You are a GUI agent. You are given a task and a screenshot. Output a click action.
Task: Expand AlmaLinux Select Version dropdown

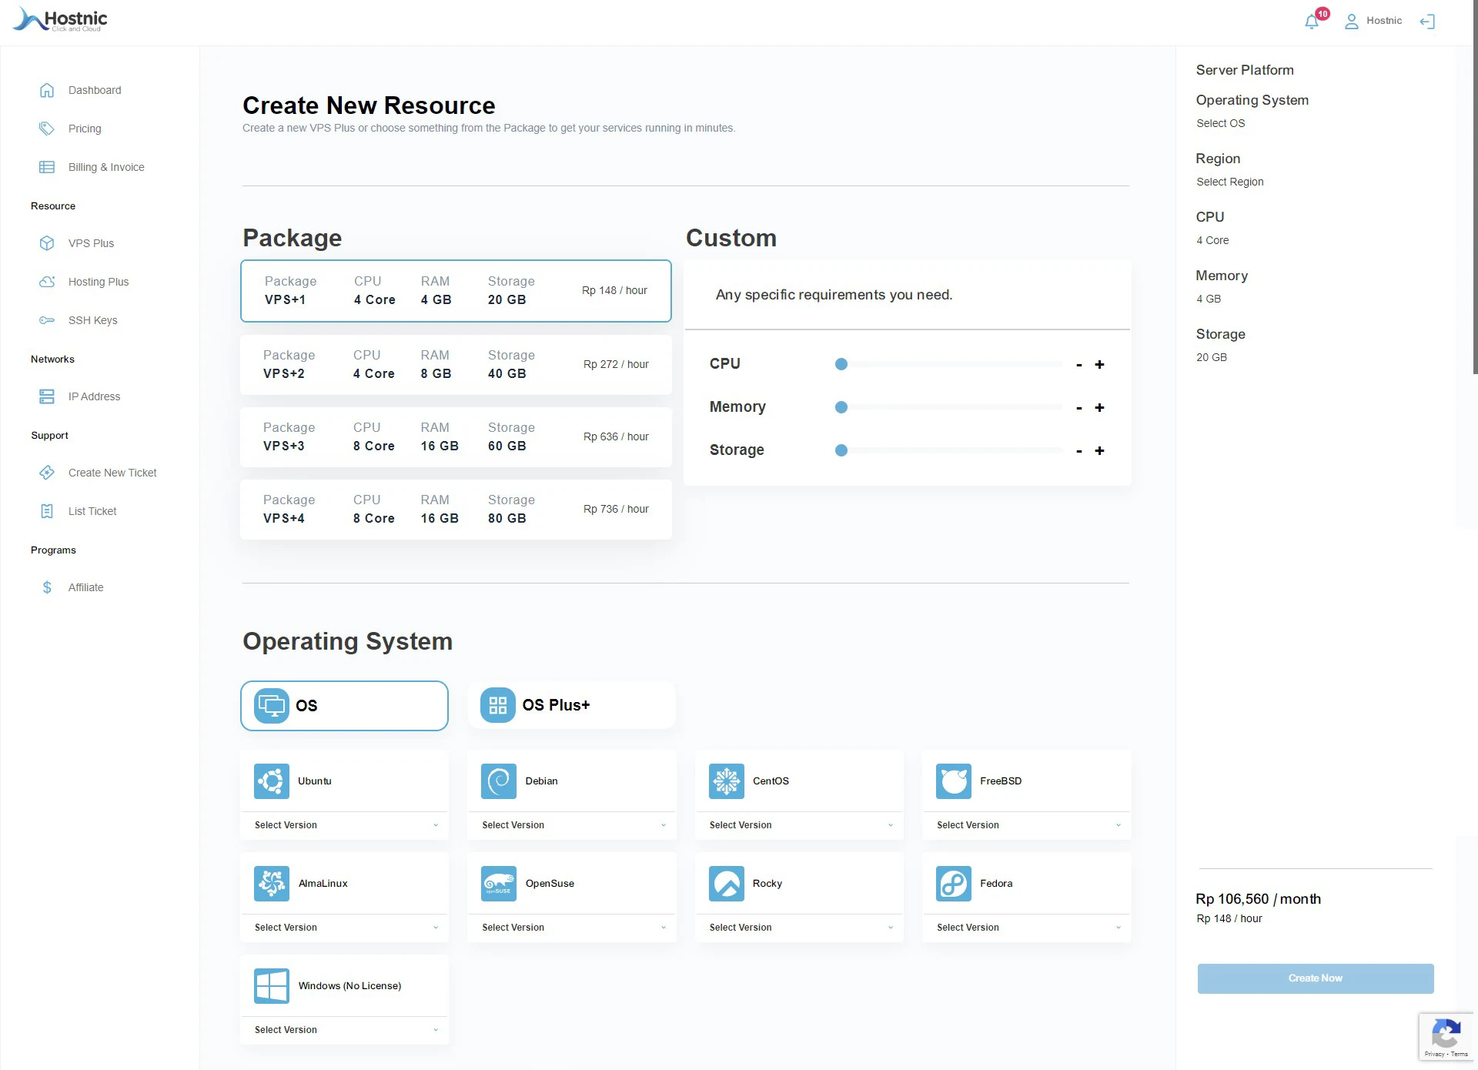345,928
